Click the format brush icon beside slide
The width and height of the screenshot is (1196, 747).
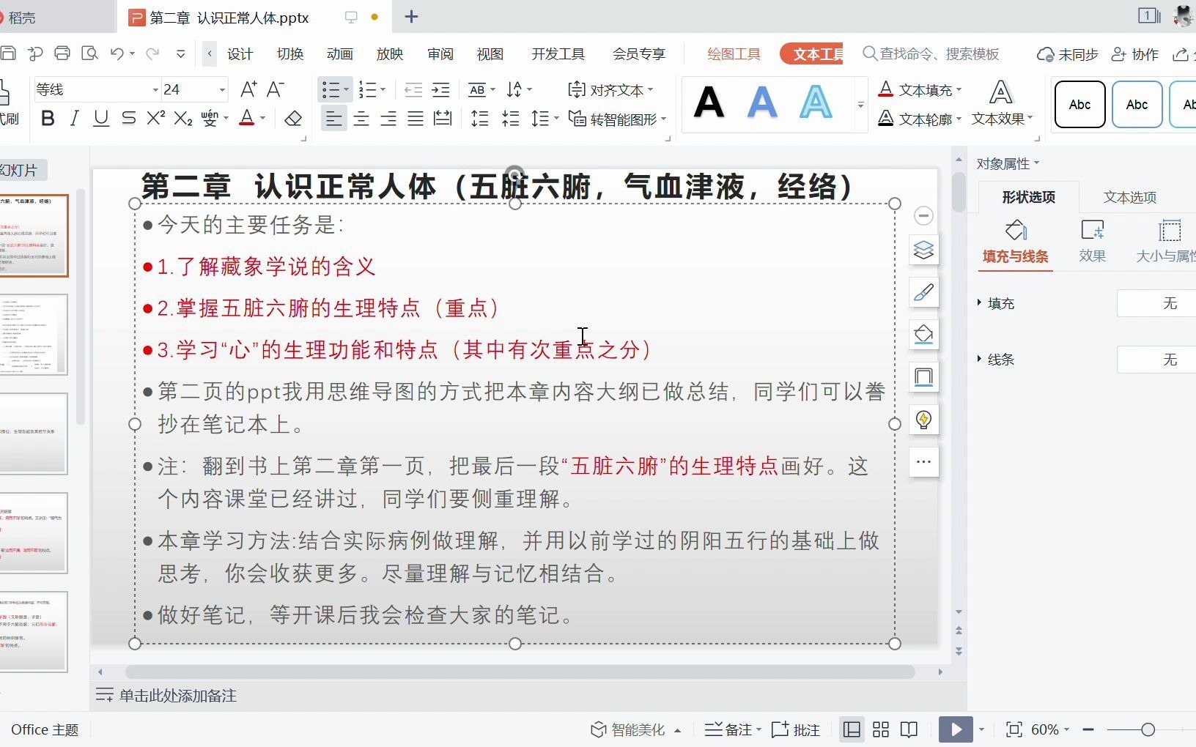[923, 292]
